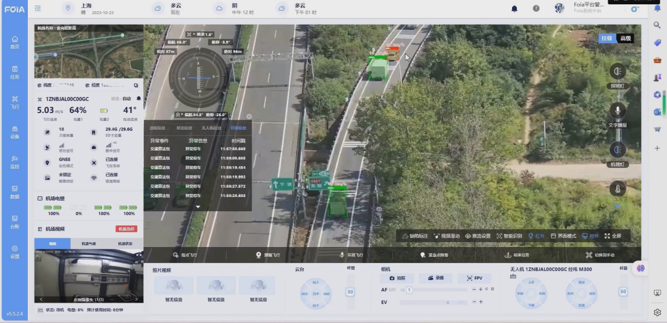Click the red 机场急停 button

pyautogui.click(x=126, y=229)
